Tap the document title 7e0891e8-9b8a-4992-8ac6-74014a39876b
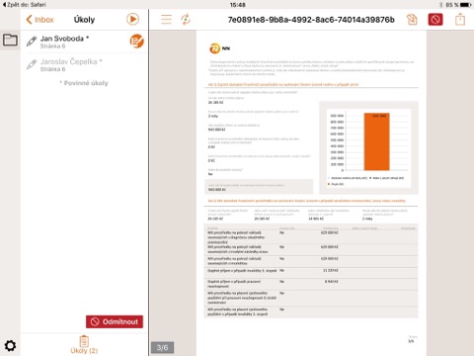The width and height of the screenshot is (474, 356). click(x=311, y=20)
